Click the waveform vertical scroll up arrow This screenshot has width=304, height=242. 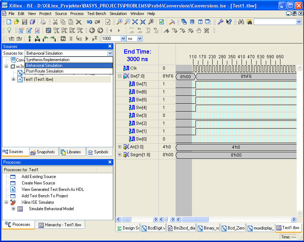pos(299,68)
